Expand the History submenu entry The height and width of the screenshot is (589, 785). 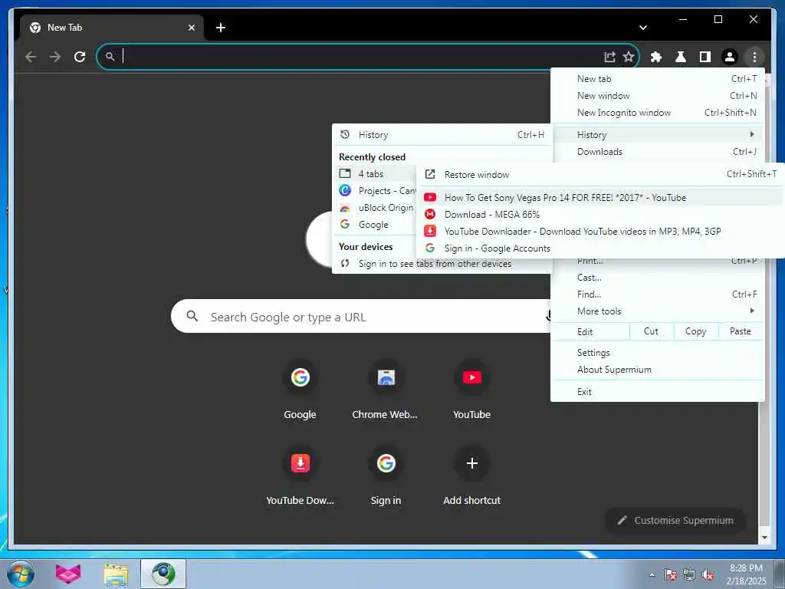(657, 135)
